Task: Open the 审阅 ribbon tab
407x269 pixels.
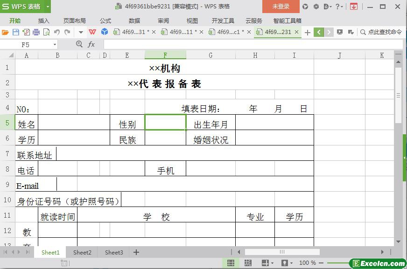Action: pos(163,21)
